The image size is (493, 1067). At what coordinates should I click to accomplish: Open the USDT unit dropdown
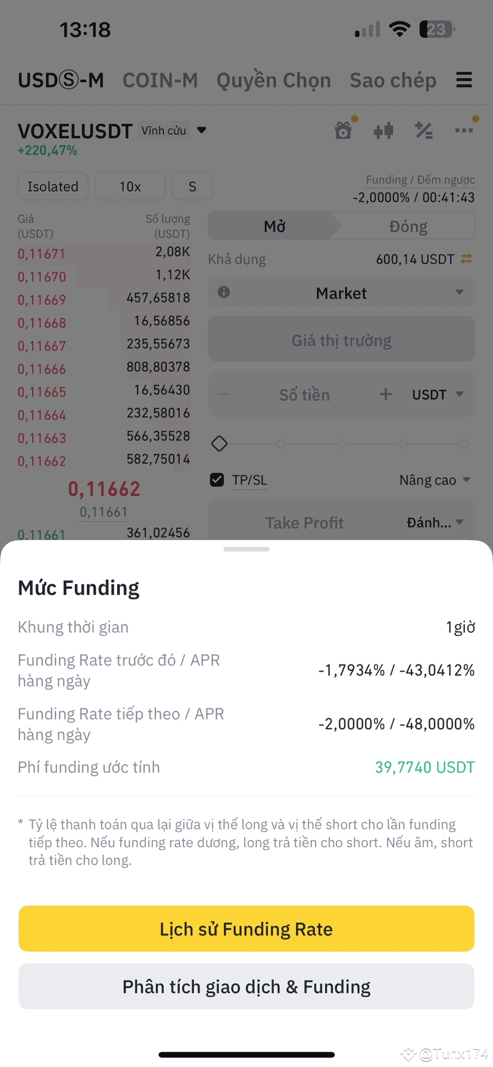tap(438, 394)
